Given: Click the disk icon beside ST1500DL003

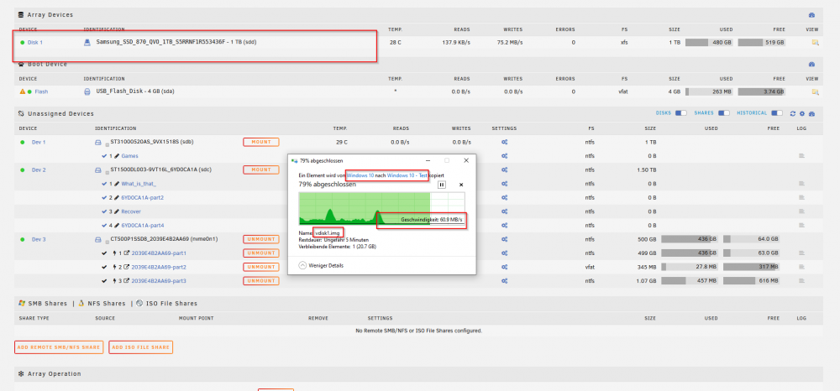Looking at the screenshot, I should point(98,169).
